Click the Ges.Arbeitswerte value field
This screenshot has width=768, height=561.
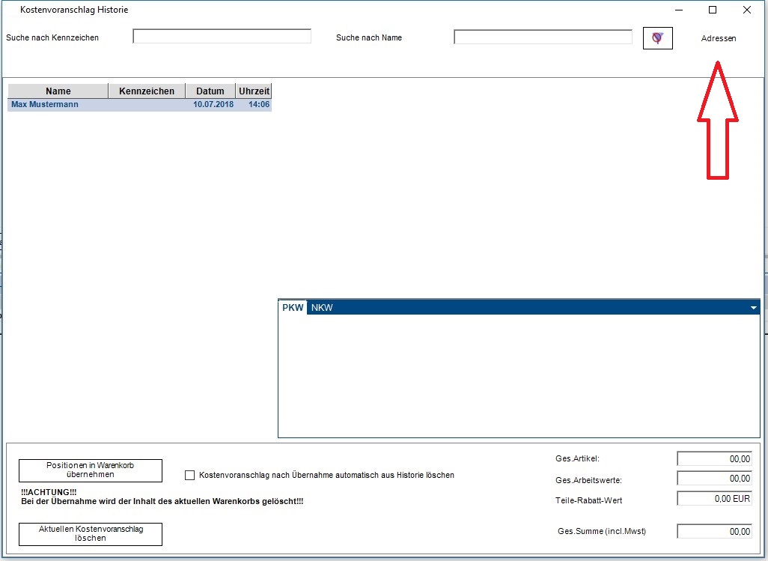click(x=714, y=478)
